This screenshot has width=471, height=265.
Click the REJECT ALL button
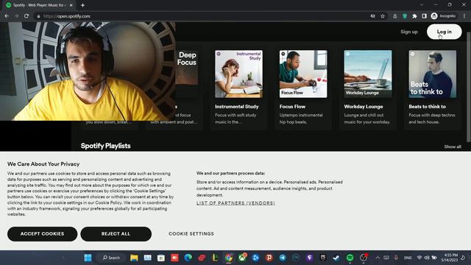[116, 234]
